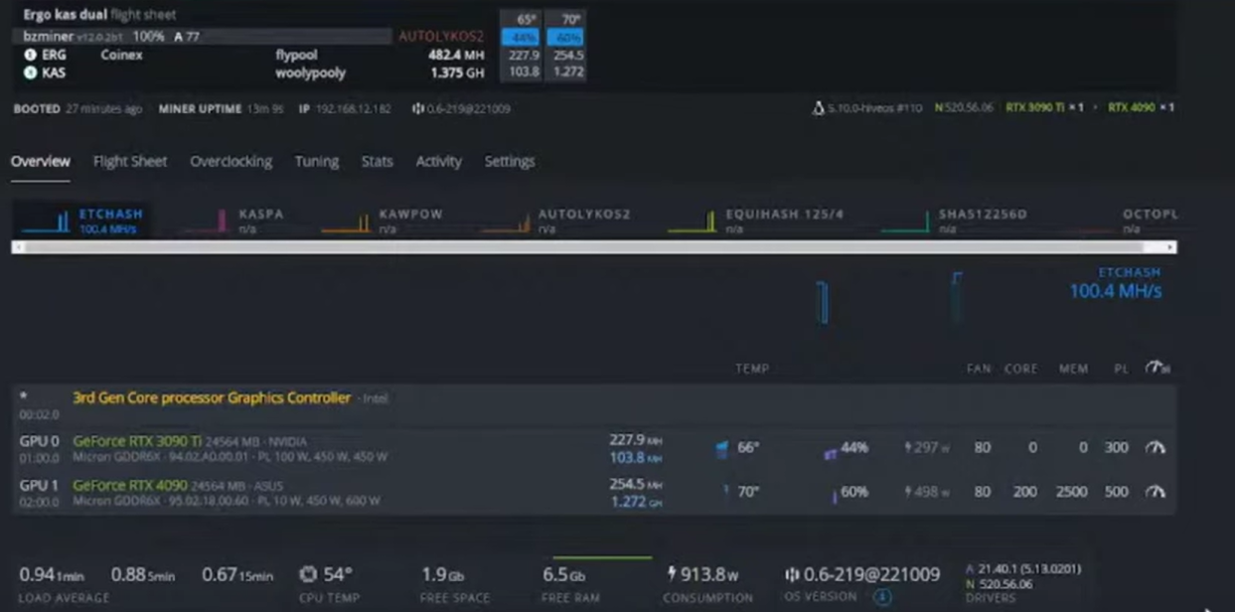This screenshot has width=1235, height=612.
Task: Click the RTX 3090 Ti ×1 badge
Action: click(1044, 107)
